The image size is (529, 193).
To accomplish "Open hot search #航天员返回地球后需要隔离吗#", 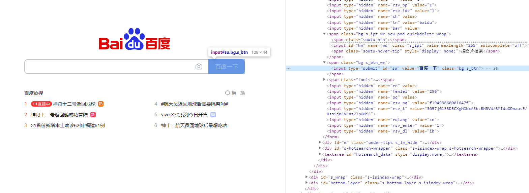I will click(x=195, y=104).
